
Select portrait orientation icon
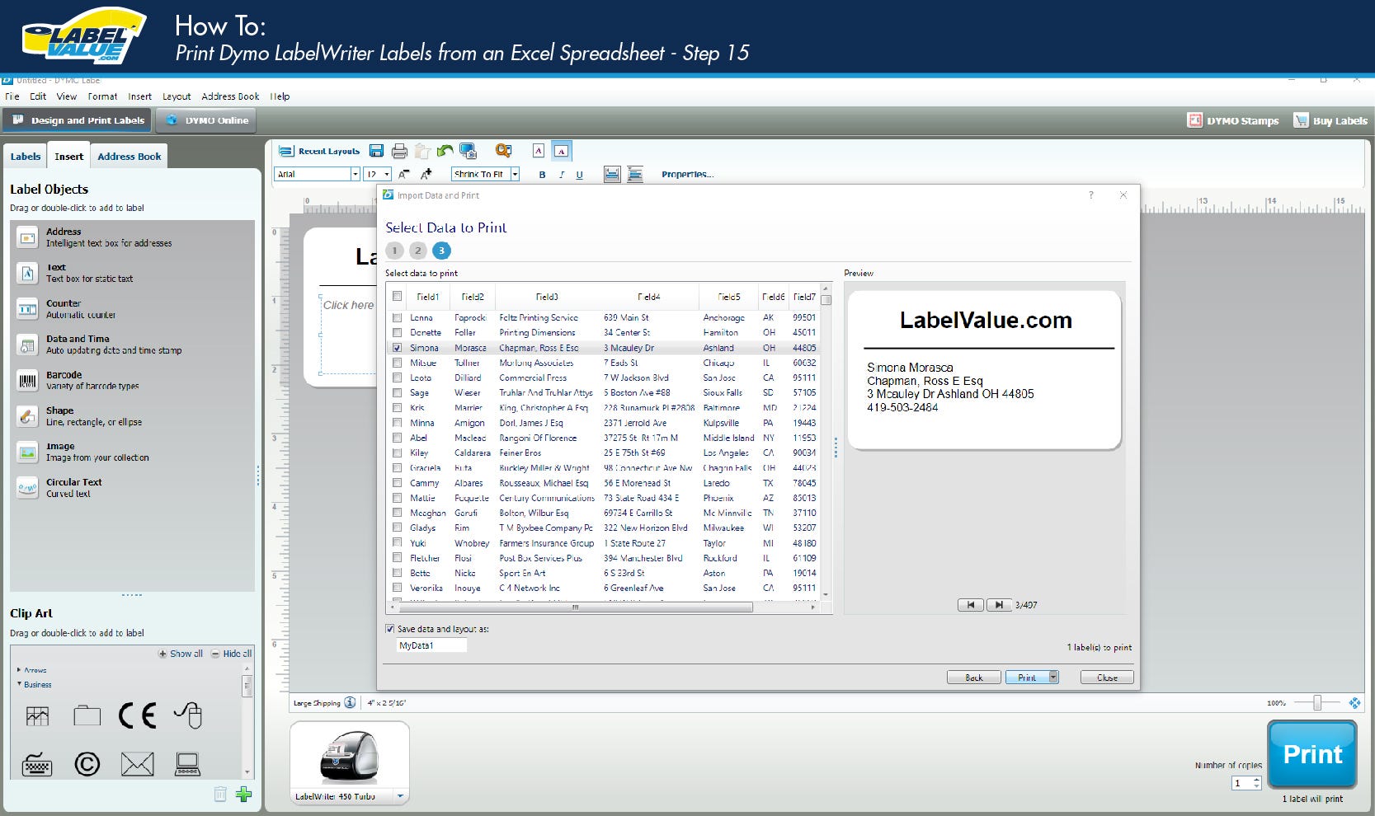(539, 151)
